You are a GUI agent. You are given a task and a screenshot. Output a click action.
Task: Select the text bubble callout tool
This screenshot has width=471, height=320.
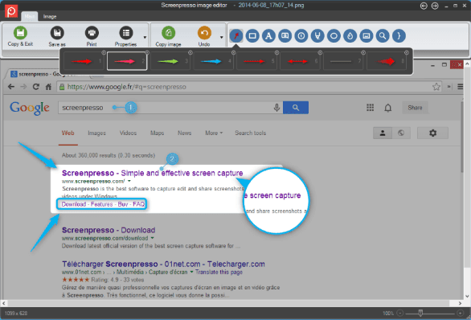pyautogui.click(x=285, y=35)
